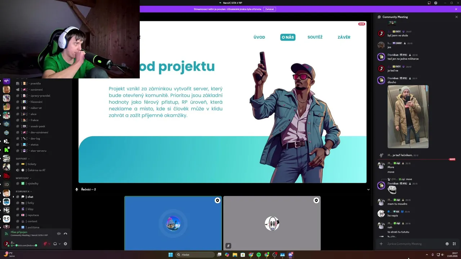Toggle the red muted microphone button
The width and height of the screenshot is (461, 259).
45,244
